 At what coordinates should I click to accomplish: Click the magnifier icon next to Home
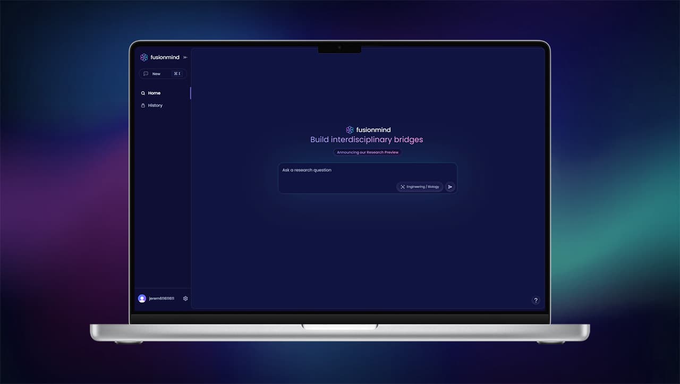(143, 93)
